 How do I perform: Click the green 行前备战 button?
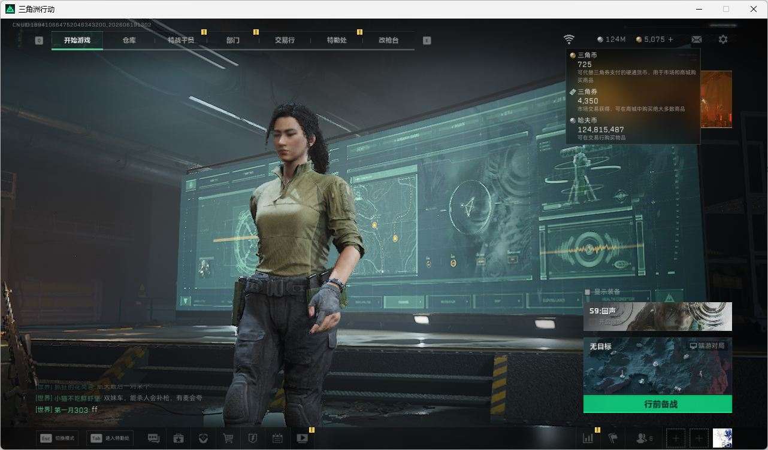click(x=658, y=404)
